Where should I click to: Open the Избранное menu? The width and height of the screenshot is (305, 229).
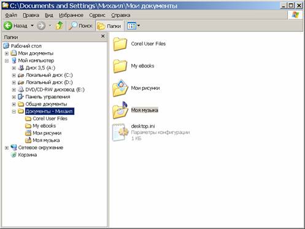pos(71,15)
